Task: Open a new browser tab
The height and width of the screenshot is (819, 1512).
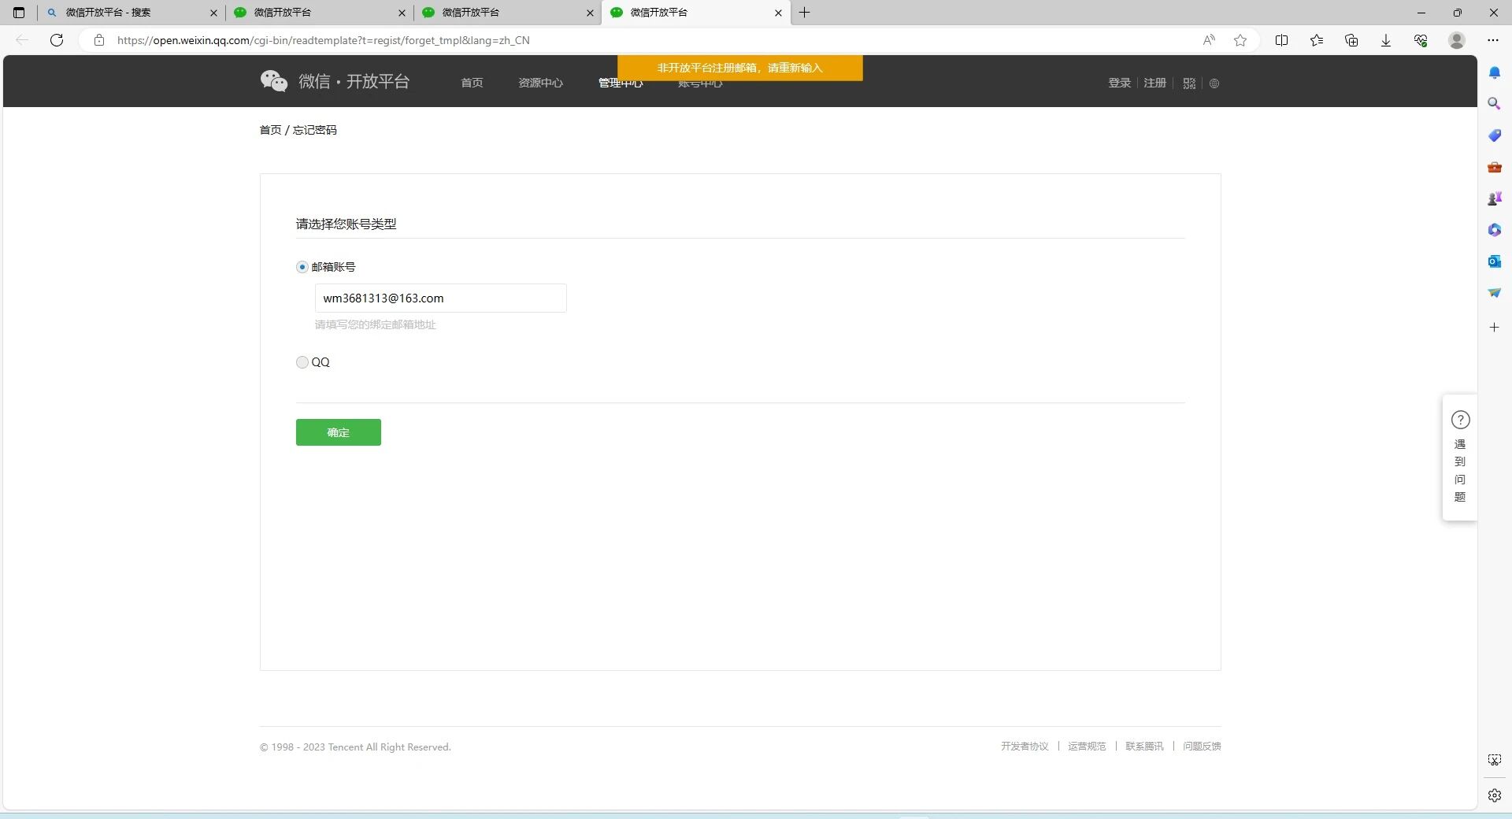Action: click(804, 13)
